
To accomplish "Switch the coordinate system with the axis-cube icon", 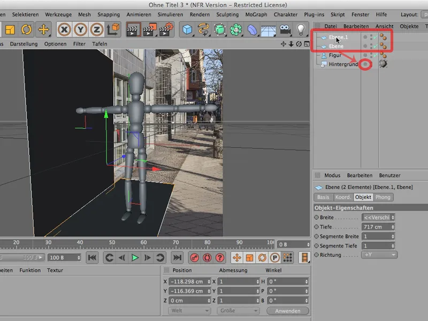I will pos(113,29).
